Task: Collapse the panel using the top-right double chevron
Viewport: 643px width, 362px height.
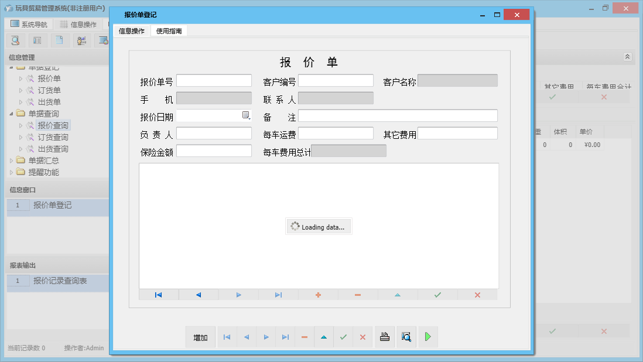Action: 626,57
